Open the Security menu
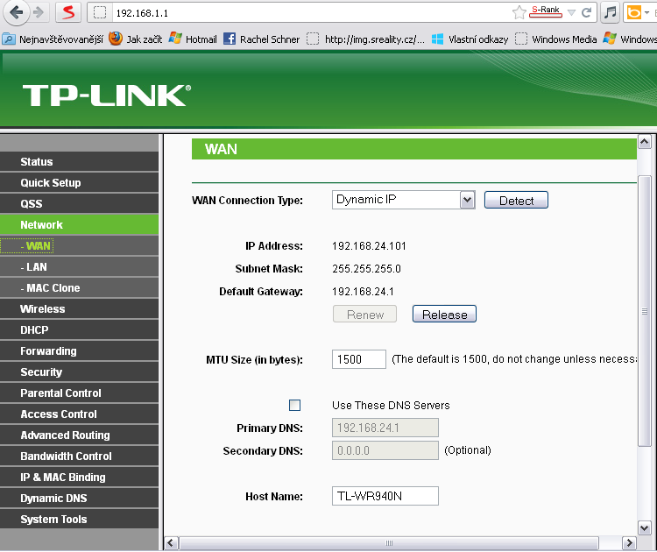 (x=79, y=372)
